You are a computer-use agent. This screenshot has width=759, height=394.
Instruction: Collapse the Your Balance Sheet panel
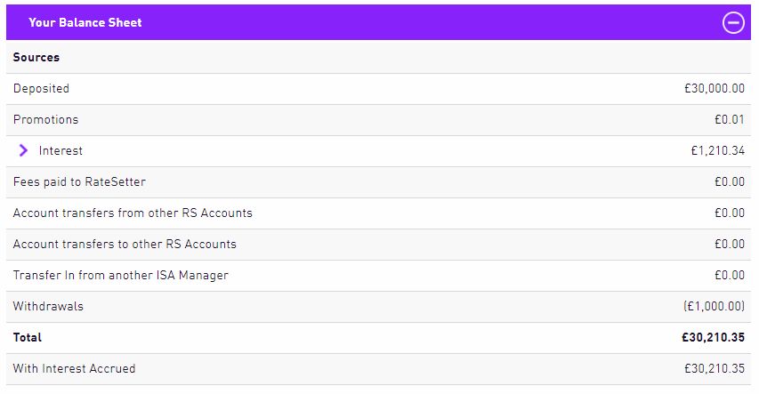tap(733, 23)
